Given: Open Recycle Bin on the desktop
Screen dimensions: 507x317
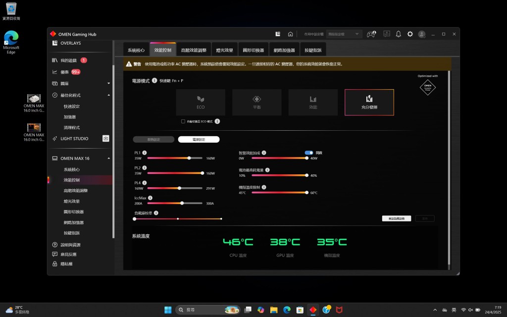Looking at the screenshot, I should [11, 11].
